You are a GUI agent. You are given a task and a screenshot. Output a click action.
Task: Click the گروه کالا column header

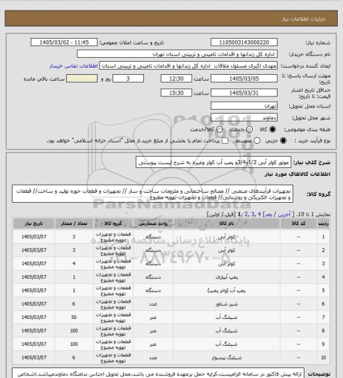113,224
